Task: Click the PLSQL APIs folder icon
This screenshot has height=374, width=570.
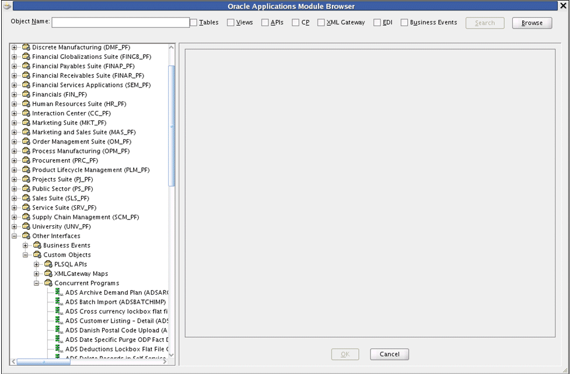Action: 48,264
